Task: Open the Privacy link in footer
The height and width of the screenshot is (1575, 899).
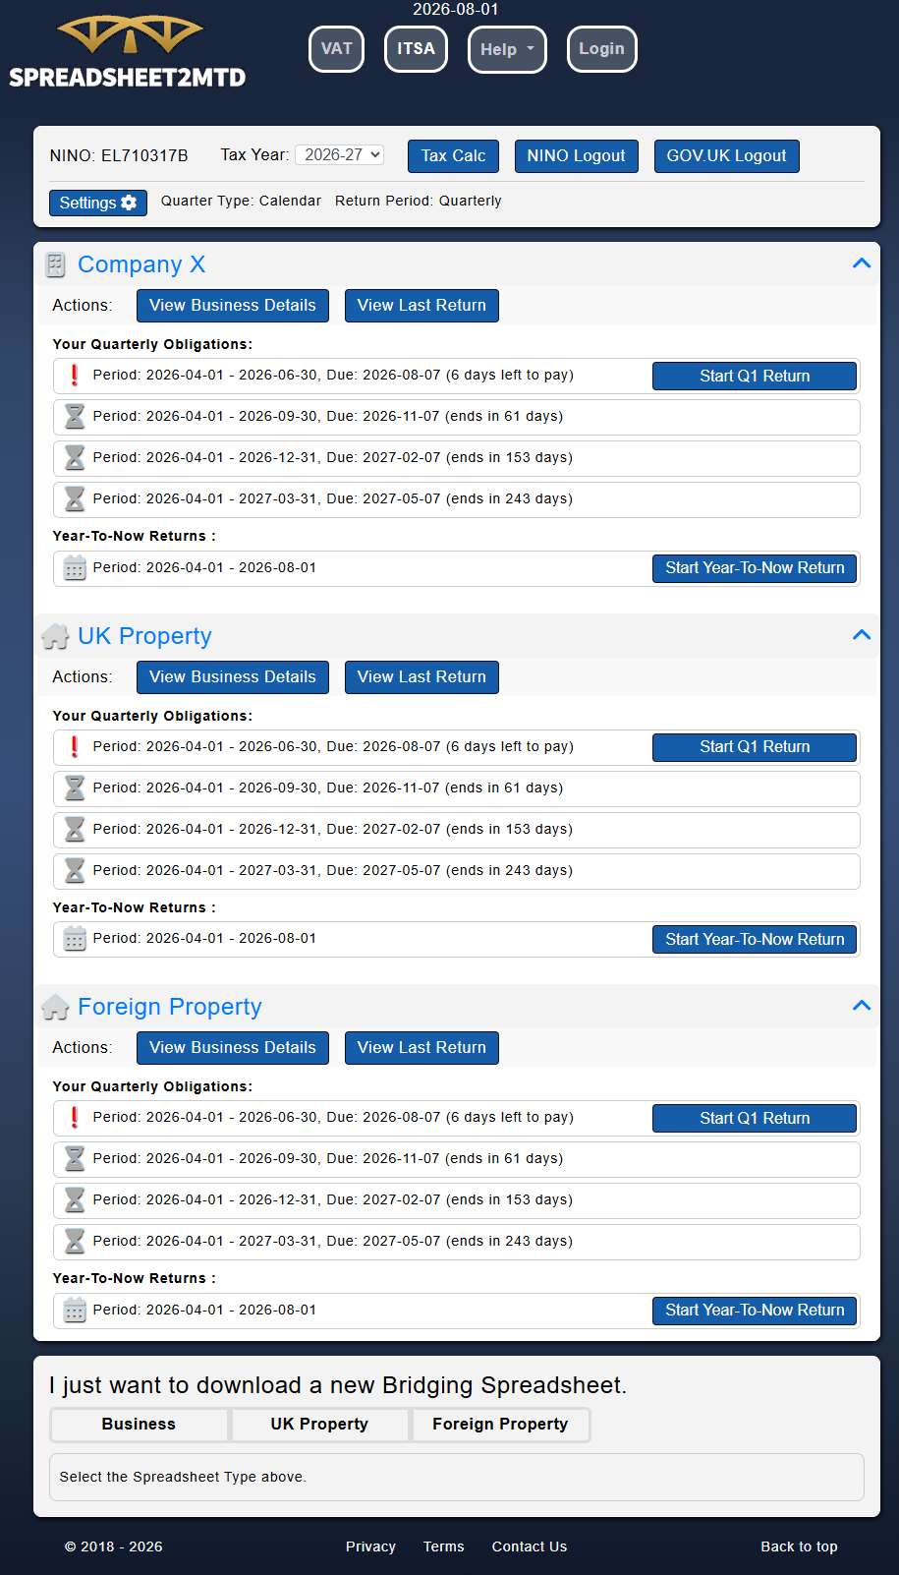Action: coord(370,1546)
